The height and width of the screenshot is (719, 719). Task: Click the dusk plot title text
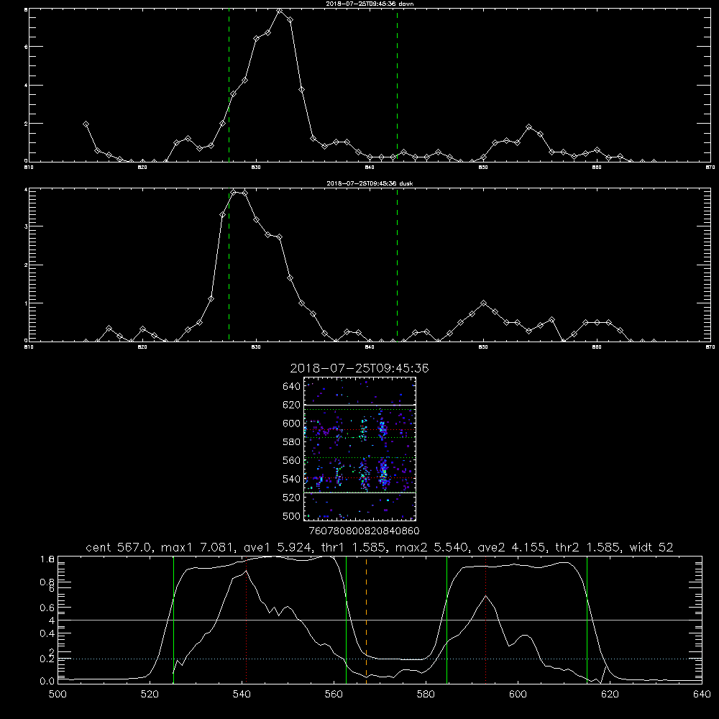point(370,183)
